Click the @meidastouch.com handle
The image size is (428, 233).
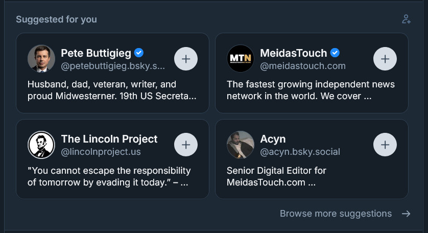pos(303,66)
